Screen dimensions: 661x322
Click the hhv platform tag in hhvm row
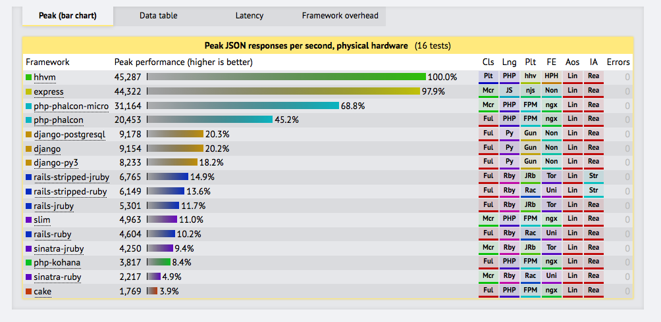[531, 77]
